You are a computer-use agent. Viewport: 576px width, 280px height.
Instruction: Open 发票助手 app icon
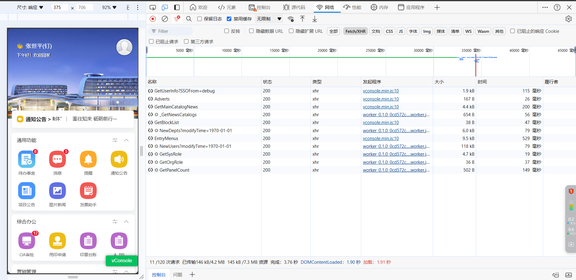[x=88, y=191]
